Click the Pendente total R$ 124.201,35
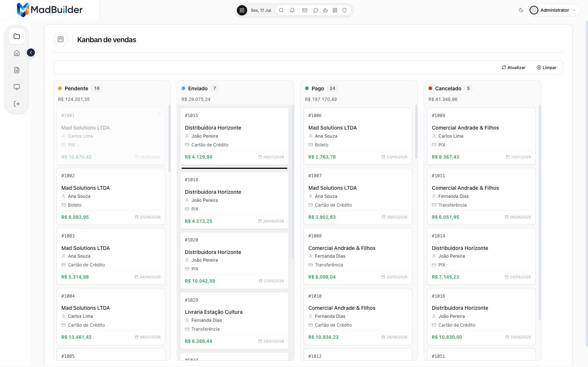Image resolution: width=588 pixels, height=367 pixels. click(x=74, y=99)
